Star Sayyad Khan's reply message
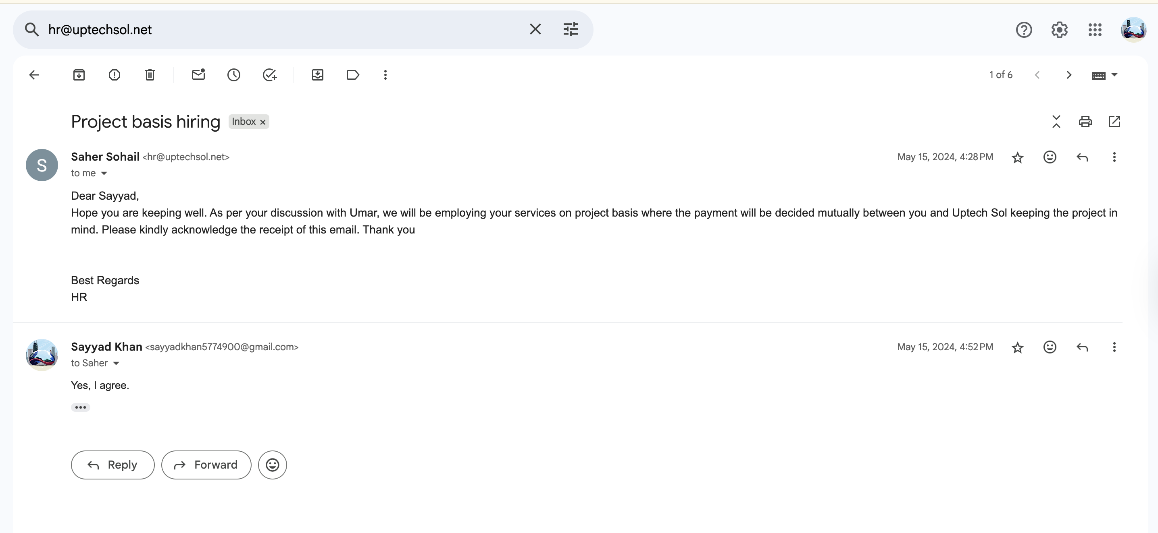This screenshot has height=533, width=1158. click(1018, 347)
